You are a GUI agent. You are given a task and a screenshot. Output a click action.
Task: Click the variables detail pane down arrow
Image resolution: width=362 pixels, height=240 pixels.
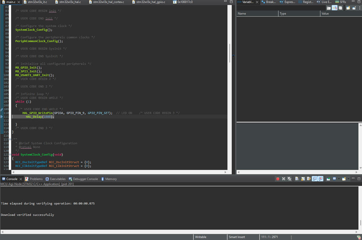coord(361,168)
